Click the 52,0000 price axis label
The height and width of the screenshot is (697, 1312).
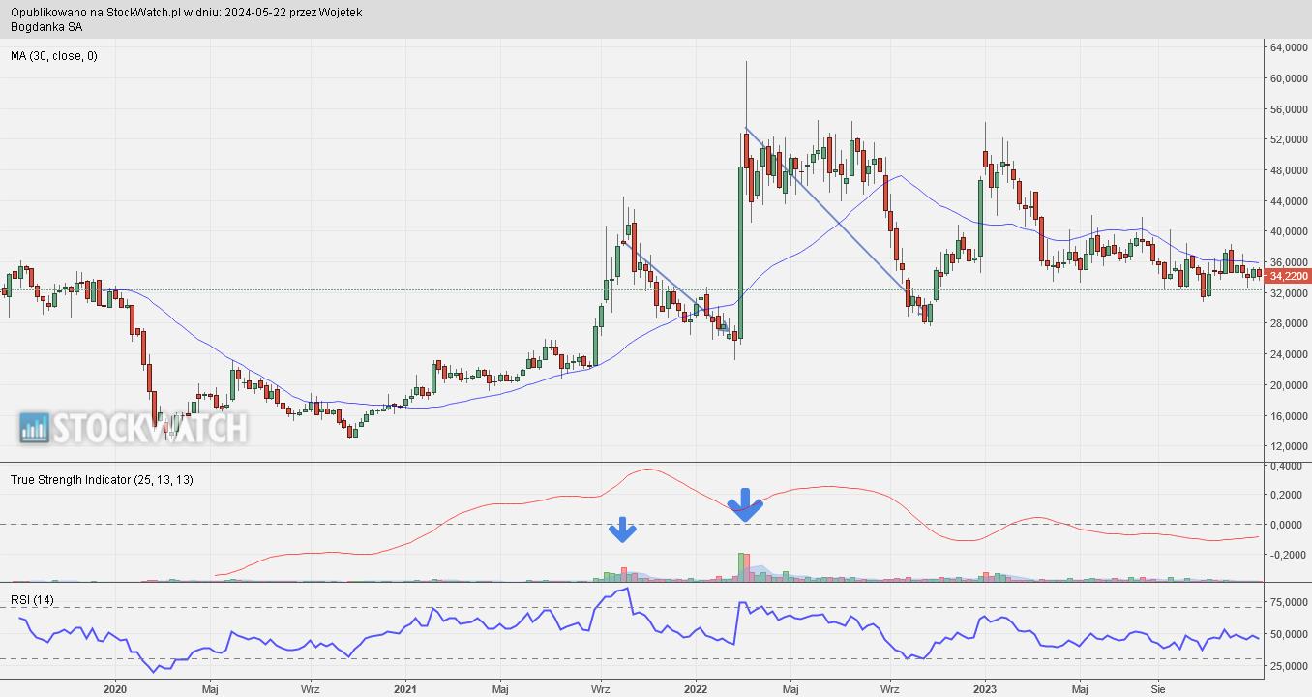pos(1290,139)
